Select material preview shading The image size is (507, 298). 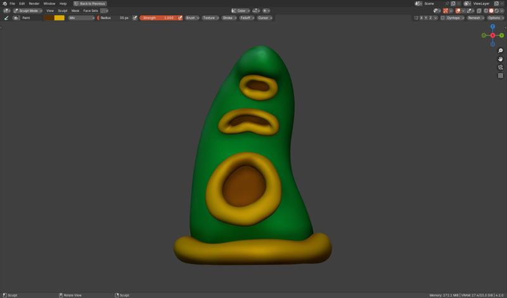[497, 11]
